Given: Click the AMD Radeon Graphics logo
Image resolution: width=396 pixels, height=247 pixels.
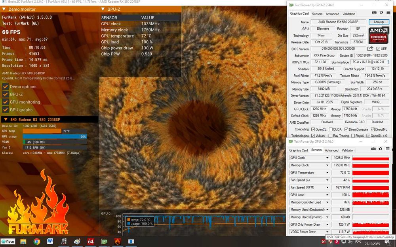Looking at the screenshot, I should [379, 35].
